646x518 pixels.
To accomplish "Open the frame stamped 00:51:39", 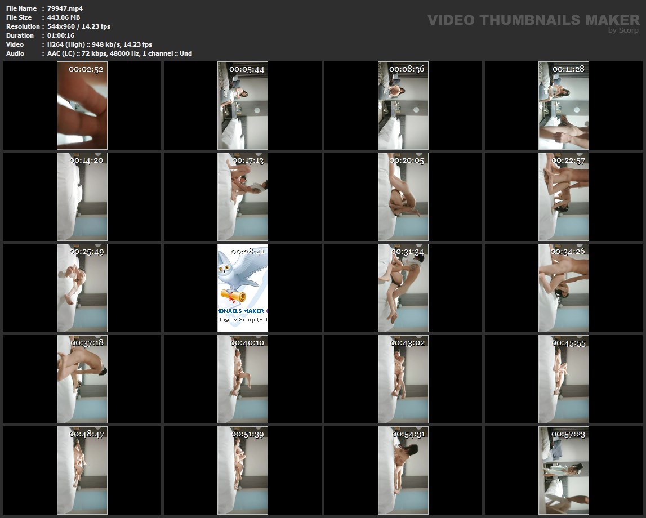I will click(x=243, y=470).
